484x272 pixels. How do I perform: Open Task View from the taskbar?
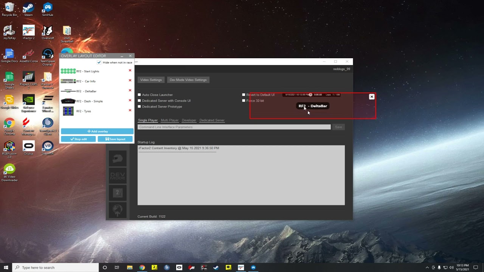(x=117, y=267)
